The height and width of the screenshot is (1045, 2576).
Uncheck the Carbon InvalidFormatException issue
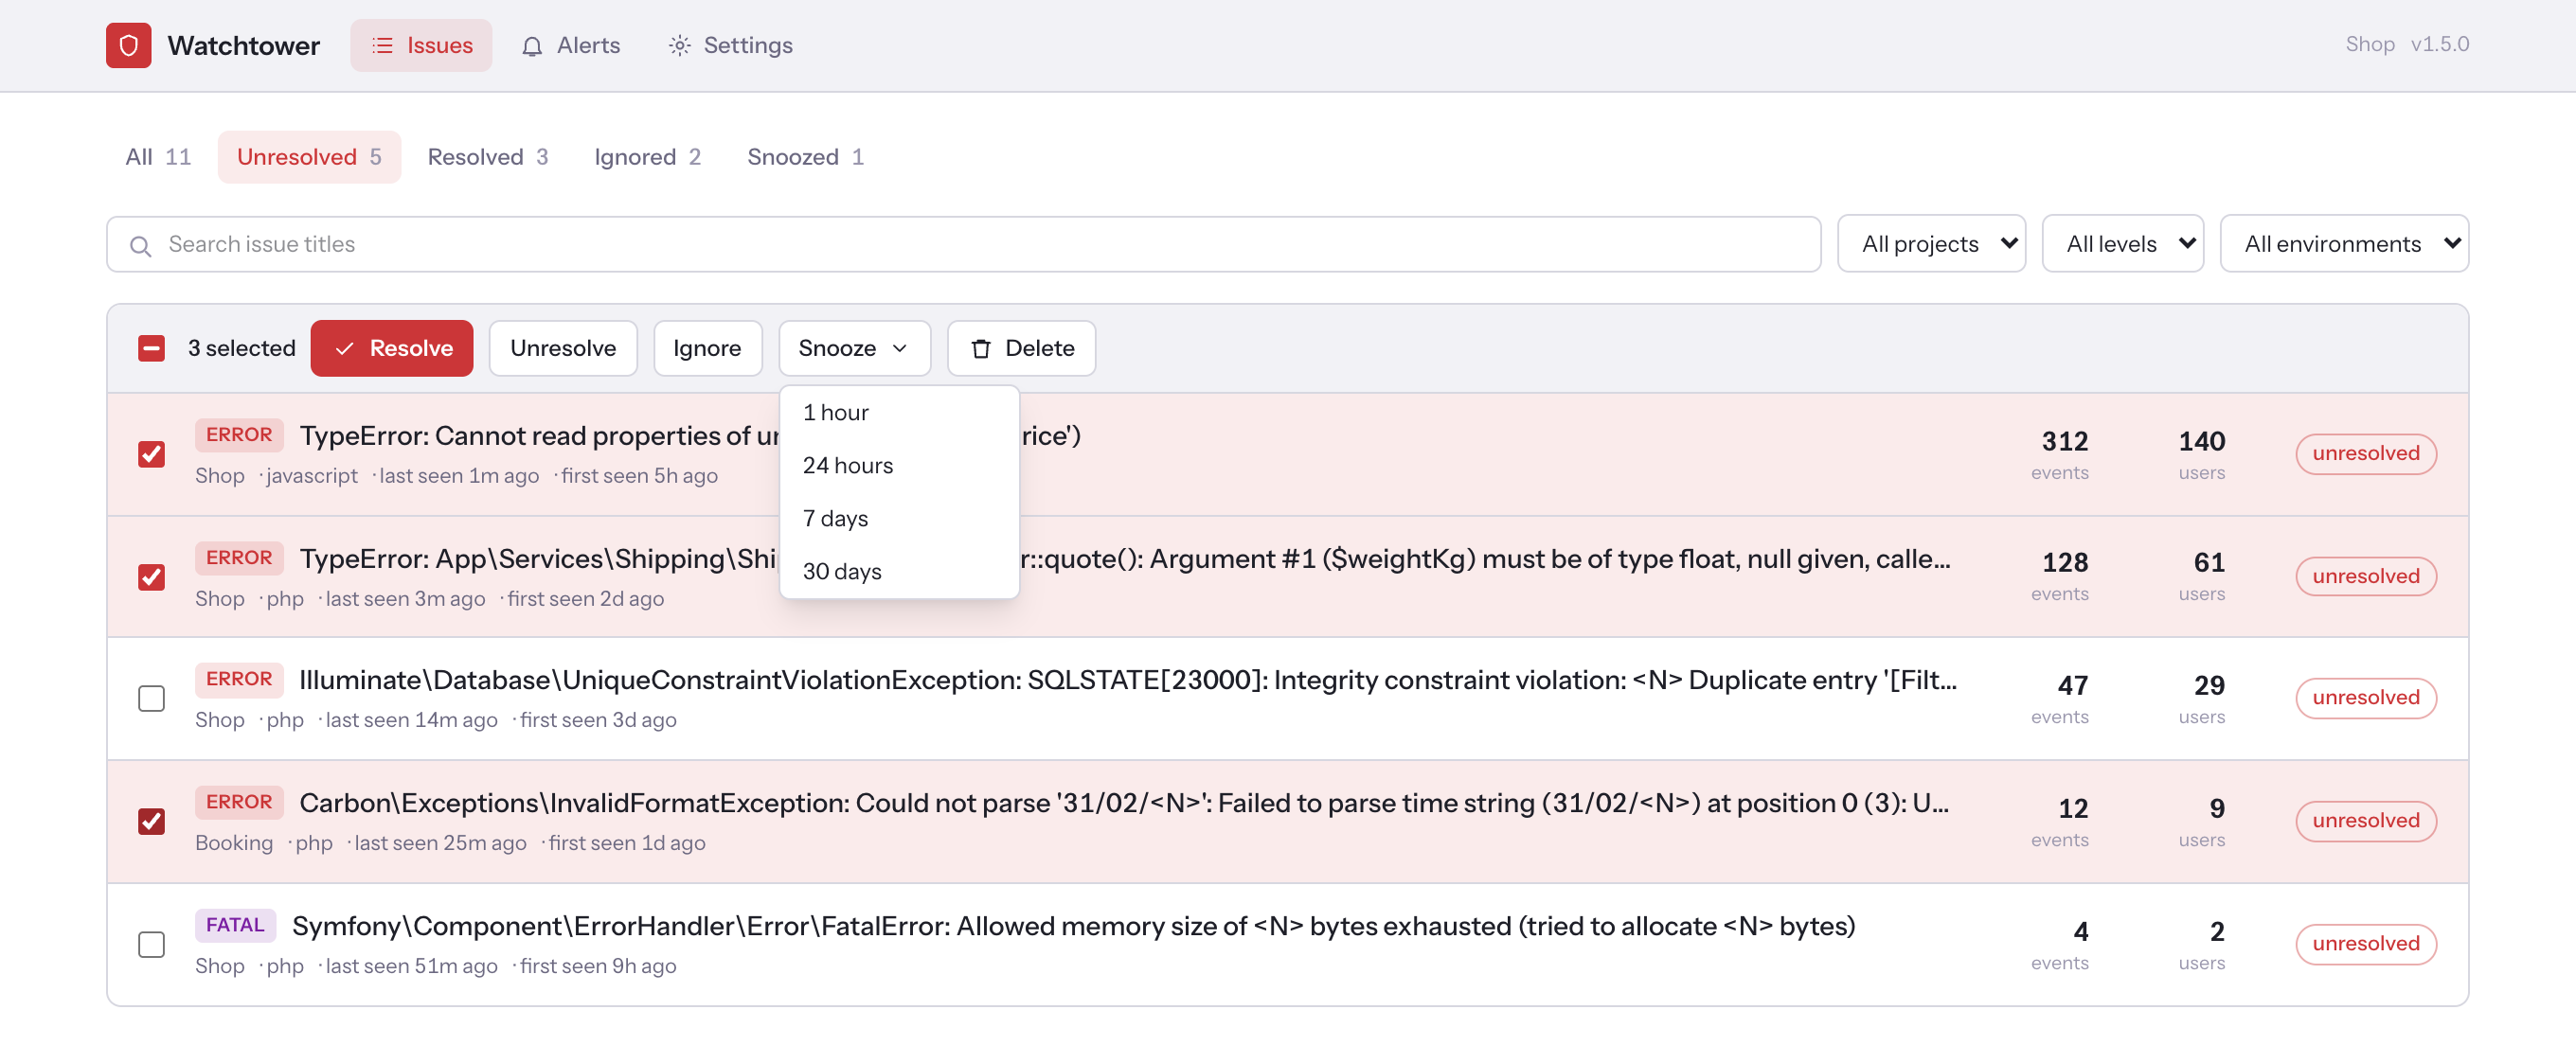(x=151, y=822)
